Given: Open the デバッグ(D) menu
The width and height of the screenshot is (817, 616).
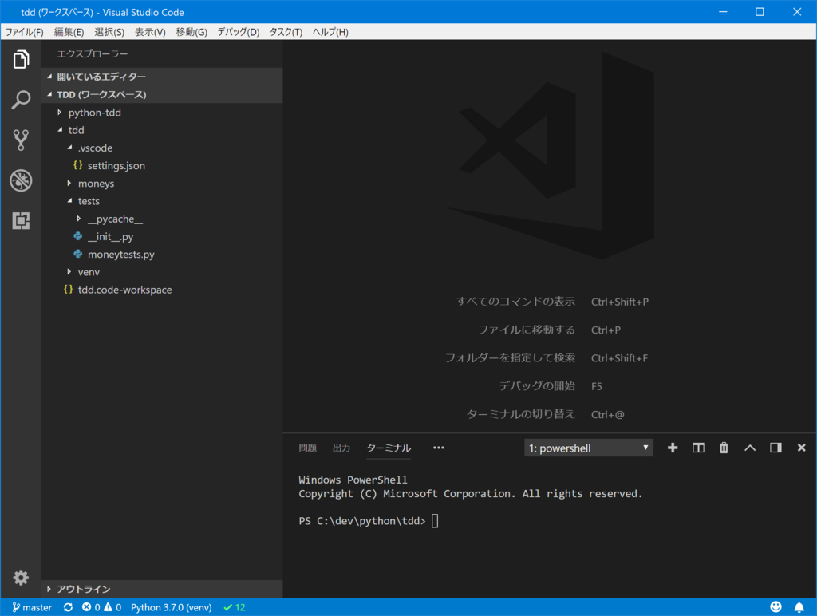Looking at the screenshot, I should click(x=238, y=32).
